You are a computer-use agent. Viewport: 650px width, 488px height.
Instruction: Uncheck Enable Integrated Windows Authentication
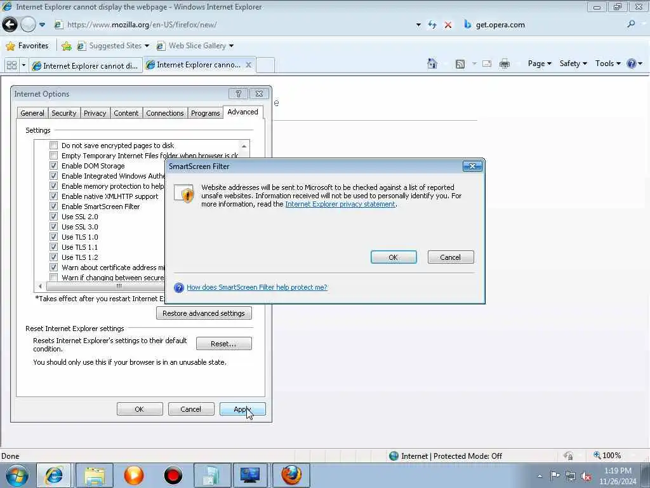[53, 176]
